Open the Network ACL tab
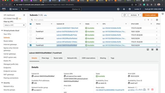Screen dimensions: 165x93 [x=72, y=58]
